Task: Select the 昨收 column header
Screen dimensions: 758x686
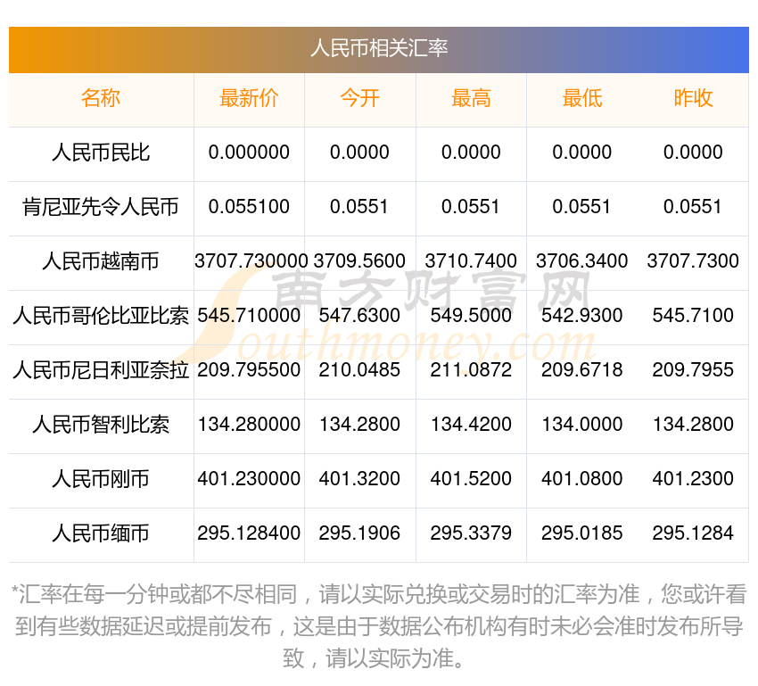Action: [x=693, y=98]
